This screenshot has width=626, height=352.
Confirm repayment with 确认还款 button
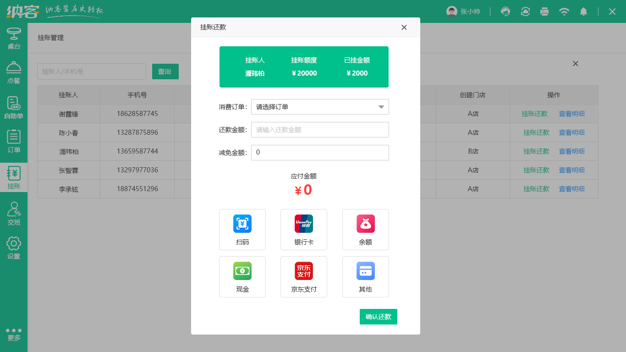tap(378, 316)
